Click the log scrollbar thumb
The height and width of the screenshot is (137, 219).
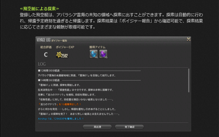(189, 80)
